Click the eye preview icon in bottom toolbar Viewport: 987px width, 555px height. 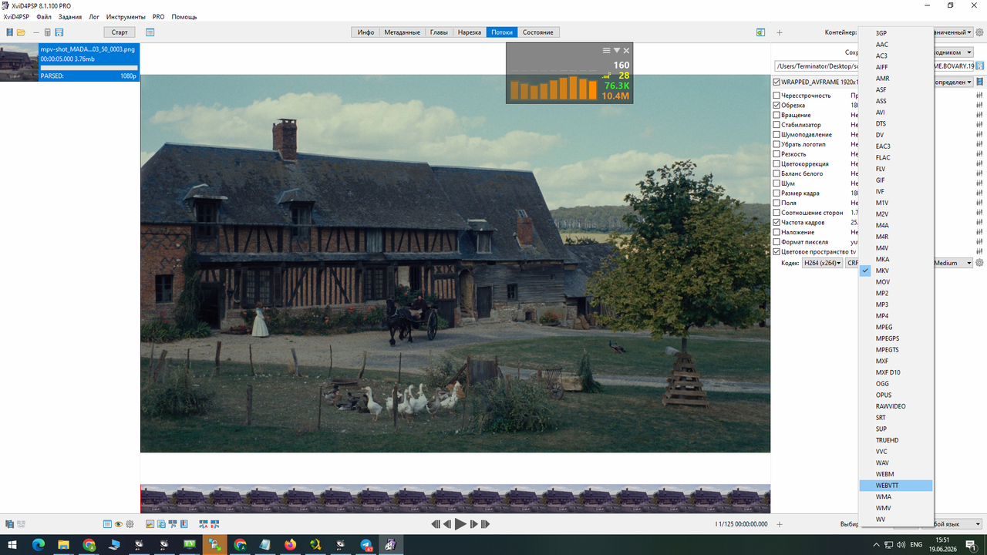(x=119, y=524)
